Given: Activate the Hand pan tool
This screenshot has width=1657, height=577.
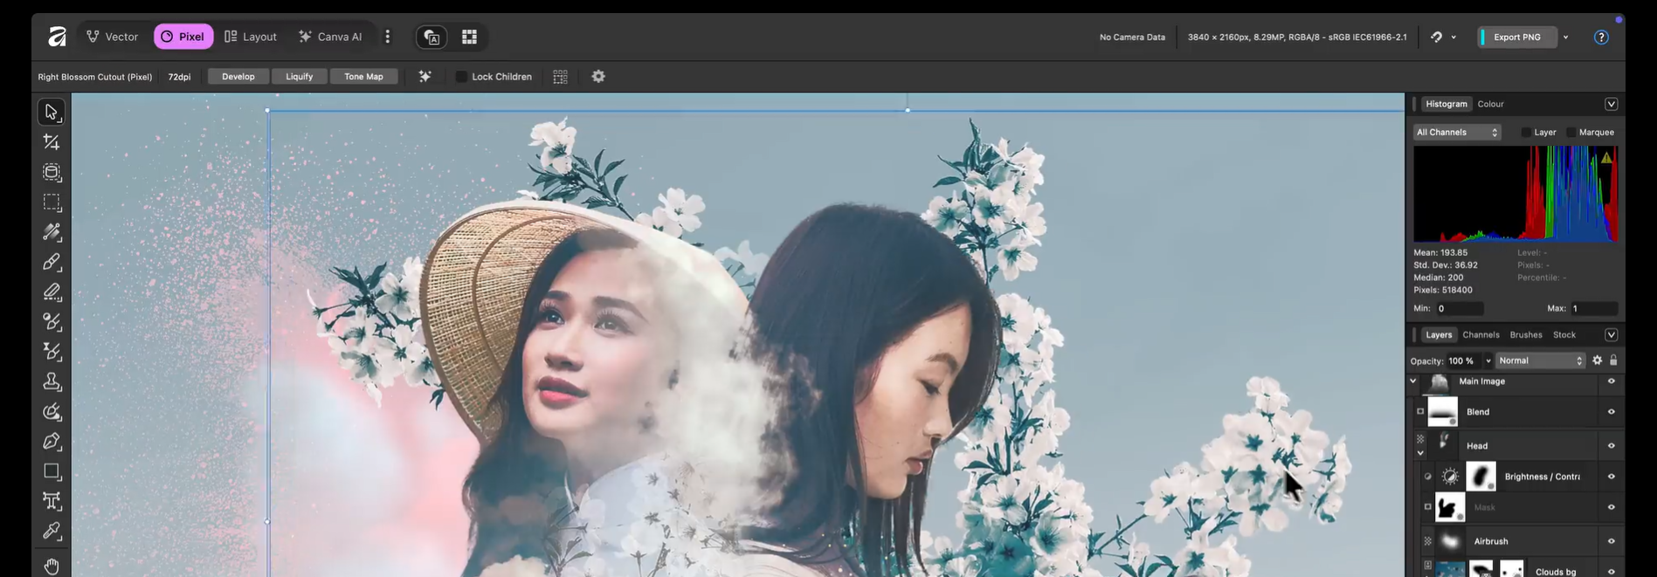Looking at the screenshot, I should [x=52, y=566].
